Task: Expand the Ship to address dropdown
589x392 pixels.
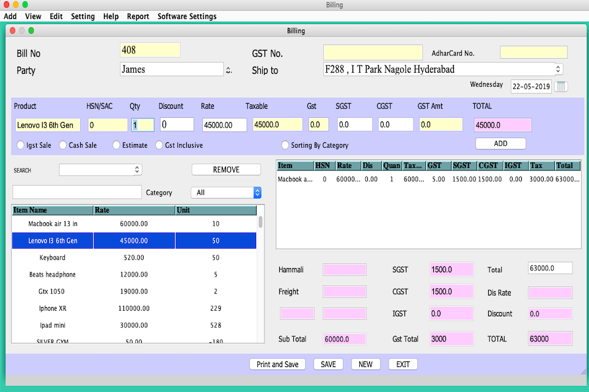Action: pyautogui.click(x=558, y=70)
